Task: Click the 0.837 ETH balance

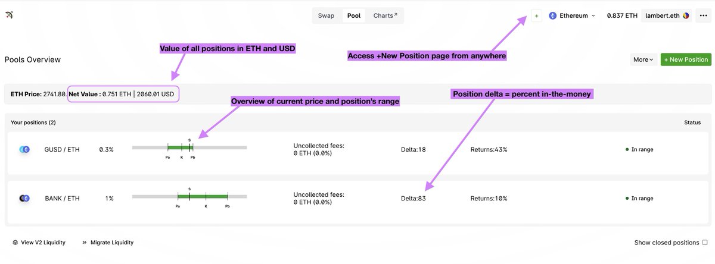Action: click(x=622, y=16)
